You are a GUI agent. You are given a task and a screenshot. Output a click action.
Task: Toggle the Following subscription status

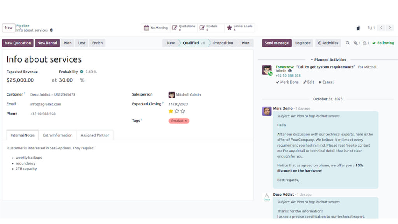point(383,43)
